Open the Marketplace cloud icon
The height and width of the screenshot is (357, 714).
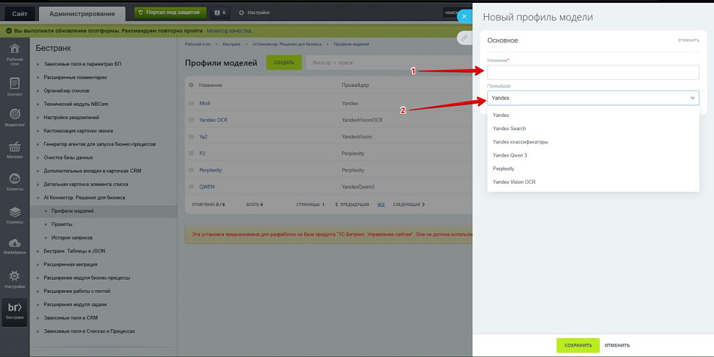pyautogui.click(x=15, y=245)
